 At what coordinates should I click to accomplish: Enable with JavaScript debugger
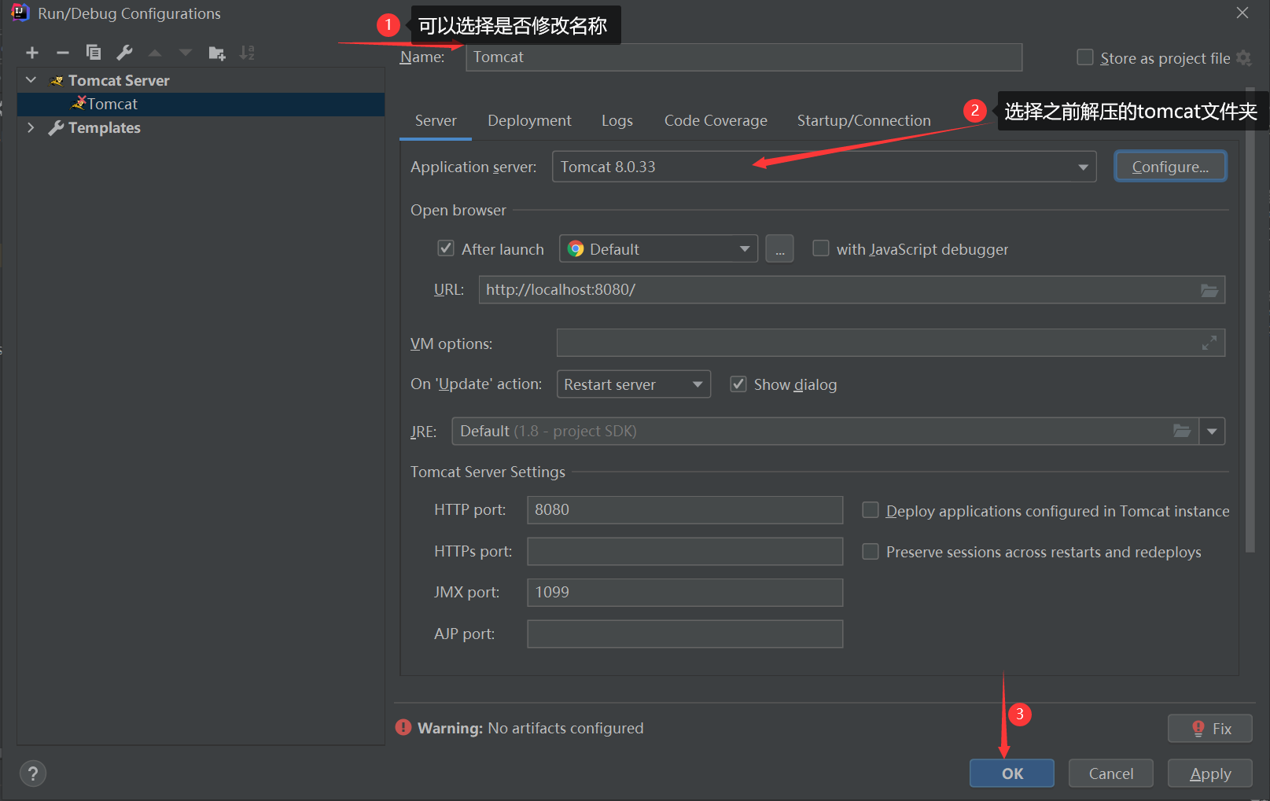pyautogui.click(x=821, y=248)
